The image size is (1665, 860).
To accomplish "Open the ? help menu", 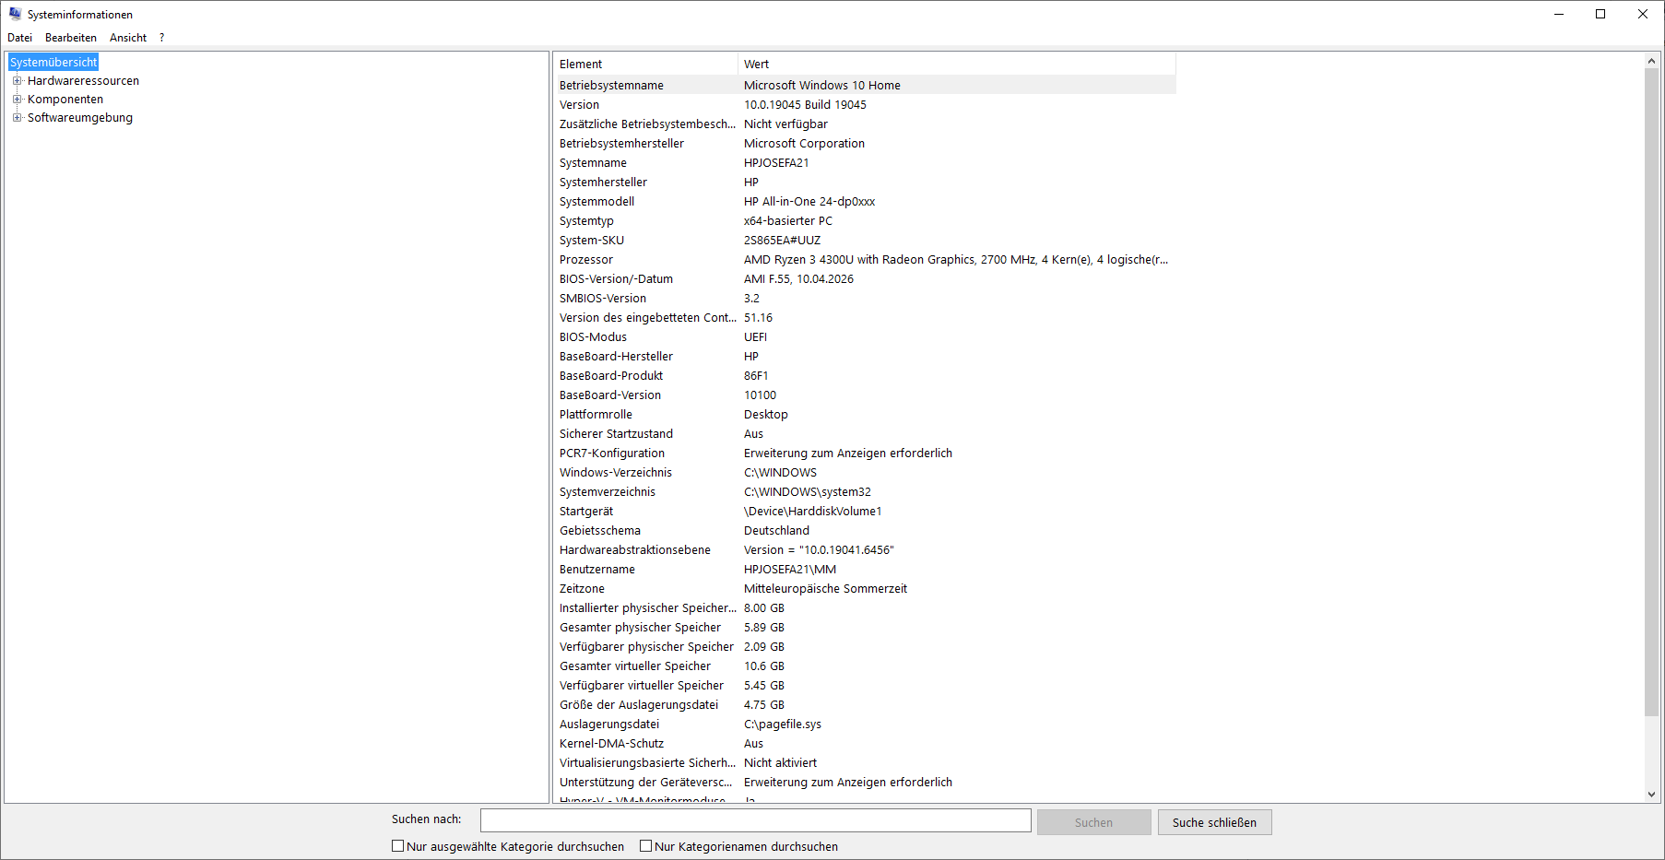I will pos(162,38).
